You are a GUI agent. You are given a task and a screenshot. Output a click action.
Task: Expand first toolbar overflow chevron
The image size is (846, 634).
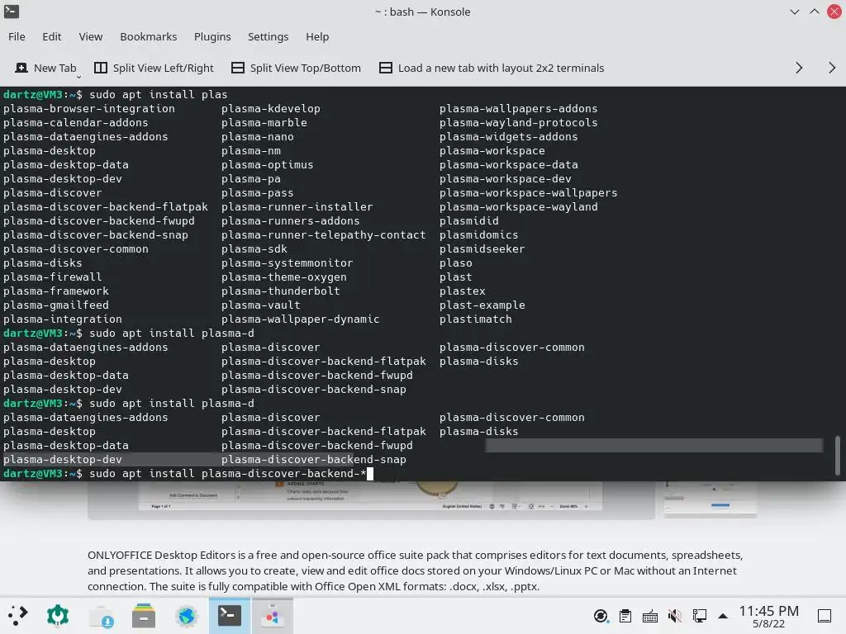point(799,68)
